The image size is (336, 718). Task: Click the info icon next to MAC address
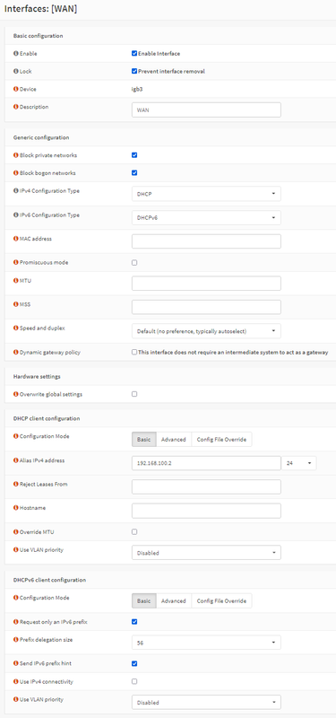tap(16, 239)
